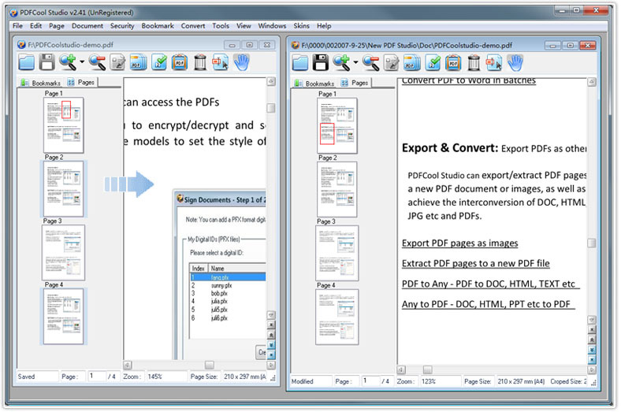This screenshot has width=621, height=412.
Task: Click the 123% zoom field in the right window
Action: click(441, 381)
